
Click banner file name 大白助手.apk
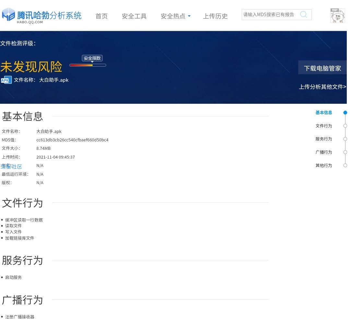pyautogui.click(x=54, y=80)
